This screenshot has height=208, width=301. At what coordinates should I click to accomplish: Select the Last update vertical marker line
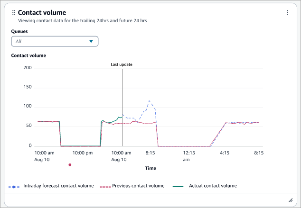pyautogui.click(x=122, y=109)
